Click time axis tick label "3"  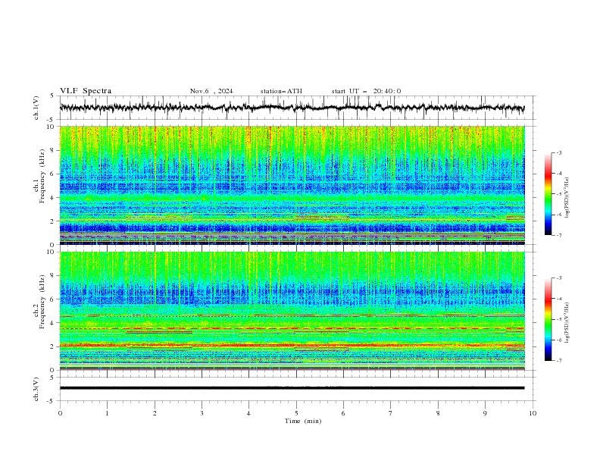coord(202,413)
